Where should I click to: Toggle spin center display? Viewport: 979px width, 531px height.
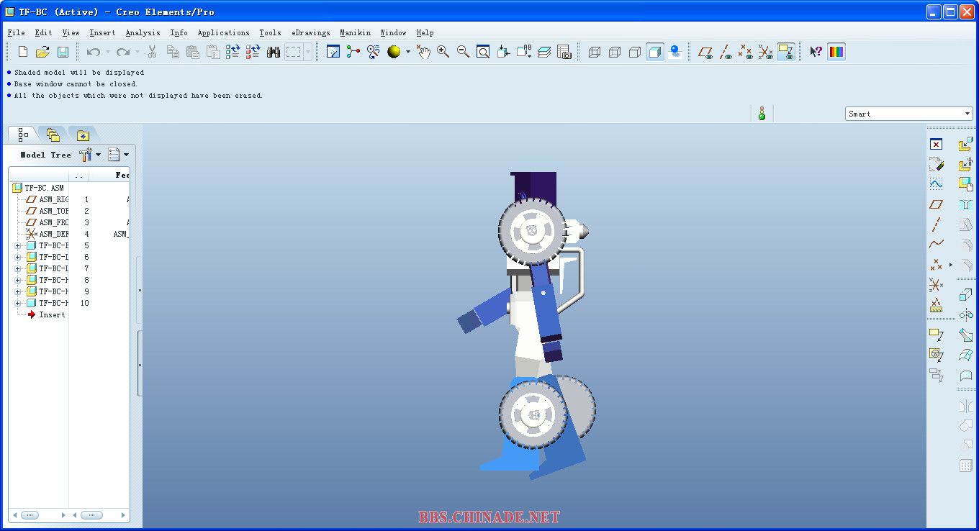coord(353,52)
